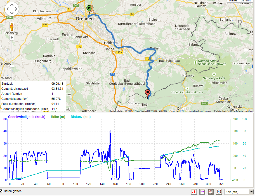Pan the map up with the arrow control
The height and width of the screenshot is (196, 255).
12,5
